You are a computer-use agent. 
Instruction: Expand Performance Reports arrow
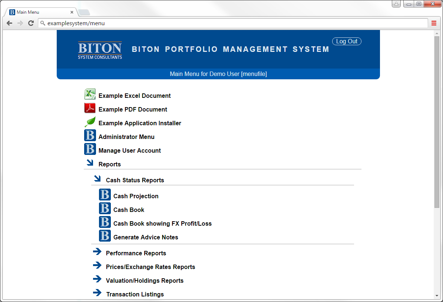[x=97, y=252]
